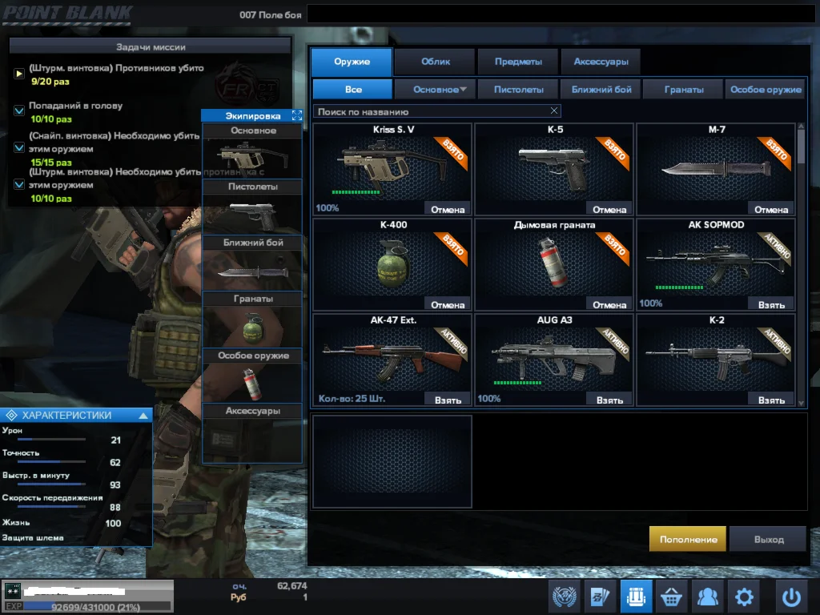
Task: Click the grenade icon in Гранаты slot
Action: click(252, 327)
